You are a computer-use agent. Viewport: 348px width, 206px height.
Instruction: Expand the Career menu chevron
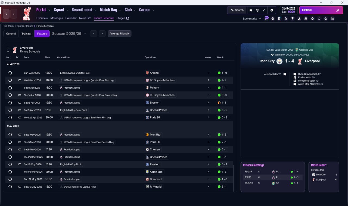[153, 10]
